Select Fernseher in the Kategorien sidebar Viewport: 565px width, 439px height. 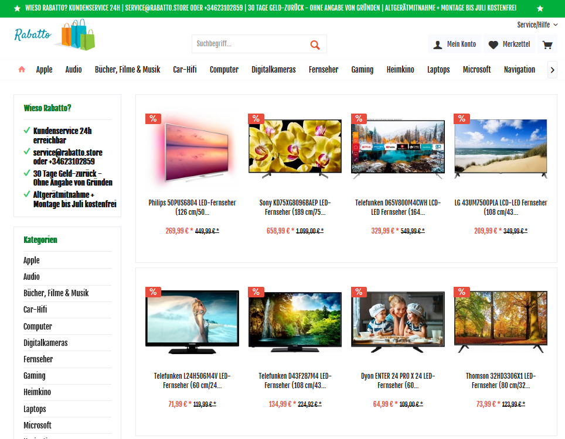tap(67, 359)
